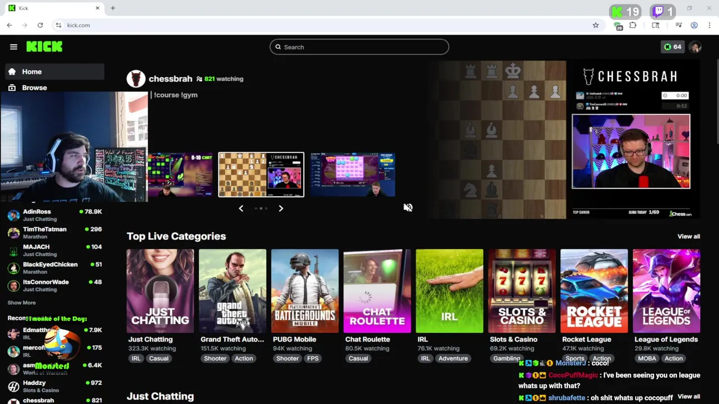Click the Casual tag under Chat Roulette

click(358, 359)
